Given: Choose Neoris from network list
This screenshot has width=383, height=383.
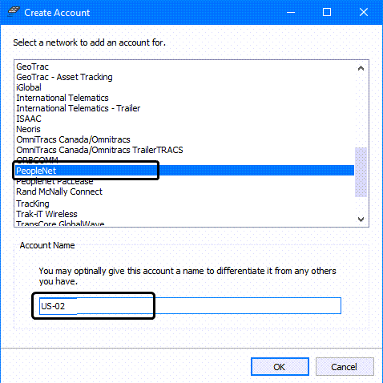Looking at the screenshot, I should click(x=185, y=129).
